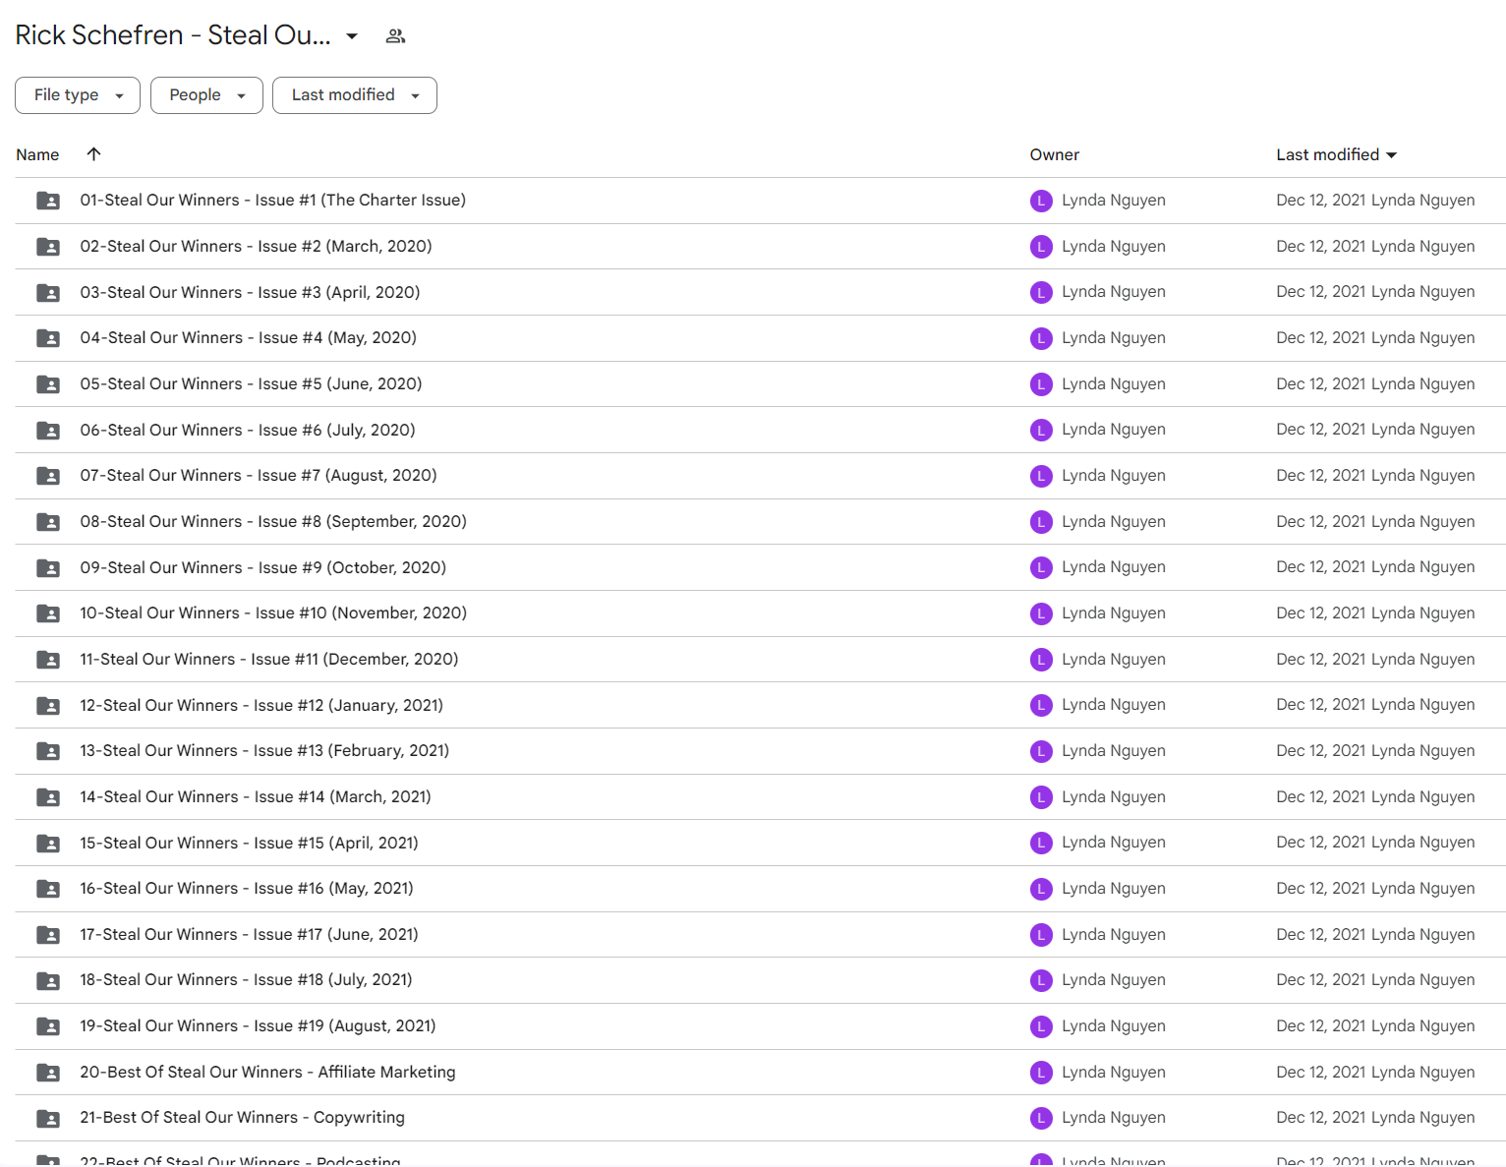Image resolution: width=1506 pixels, height=1167 pixels.
Task: Click owner avatar in the 21-Best Of Copywriting row
Action: click(x=1041, y=1118)
